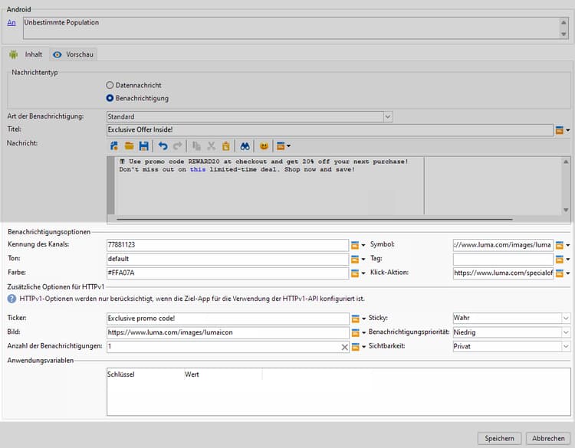Open the Sticky dropdown
The height and width of the screenshot is (448, 575).
click(566, 318)
